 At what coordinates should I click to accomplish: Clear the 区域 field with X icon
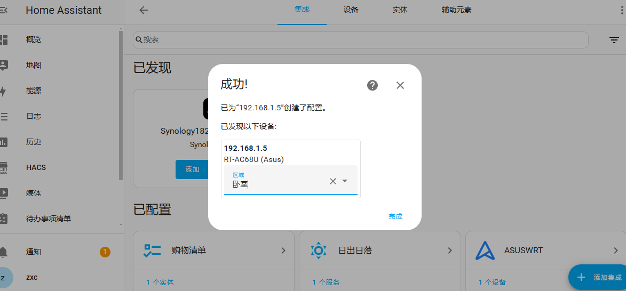332,181
